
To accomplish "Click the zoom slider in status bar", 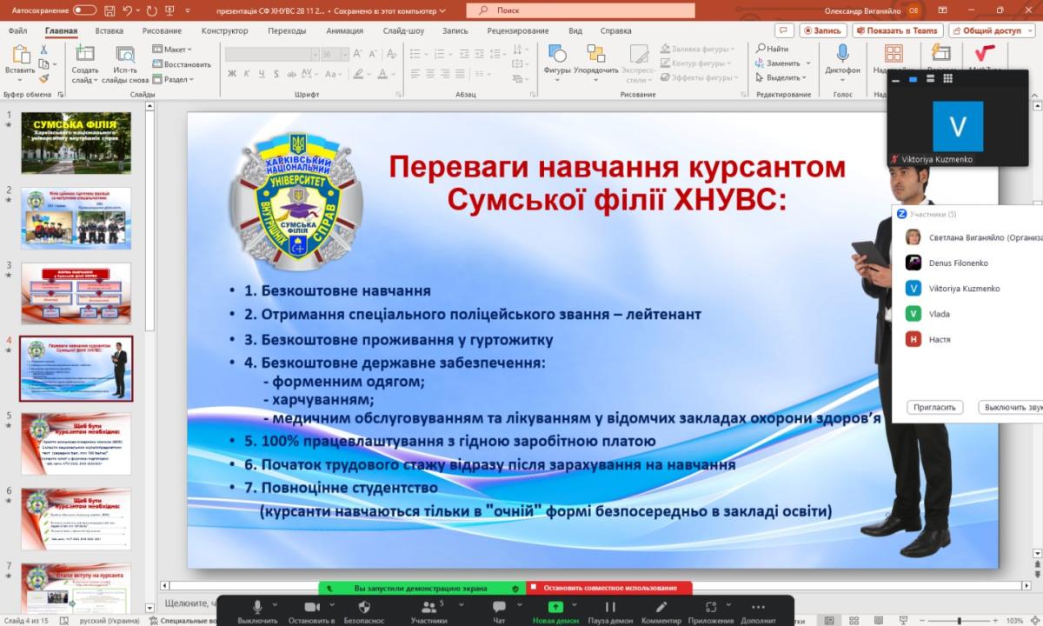I will [962, 621].
